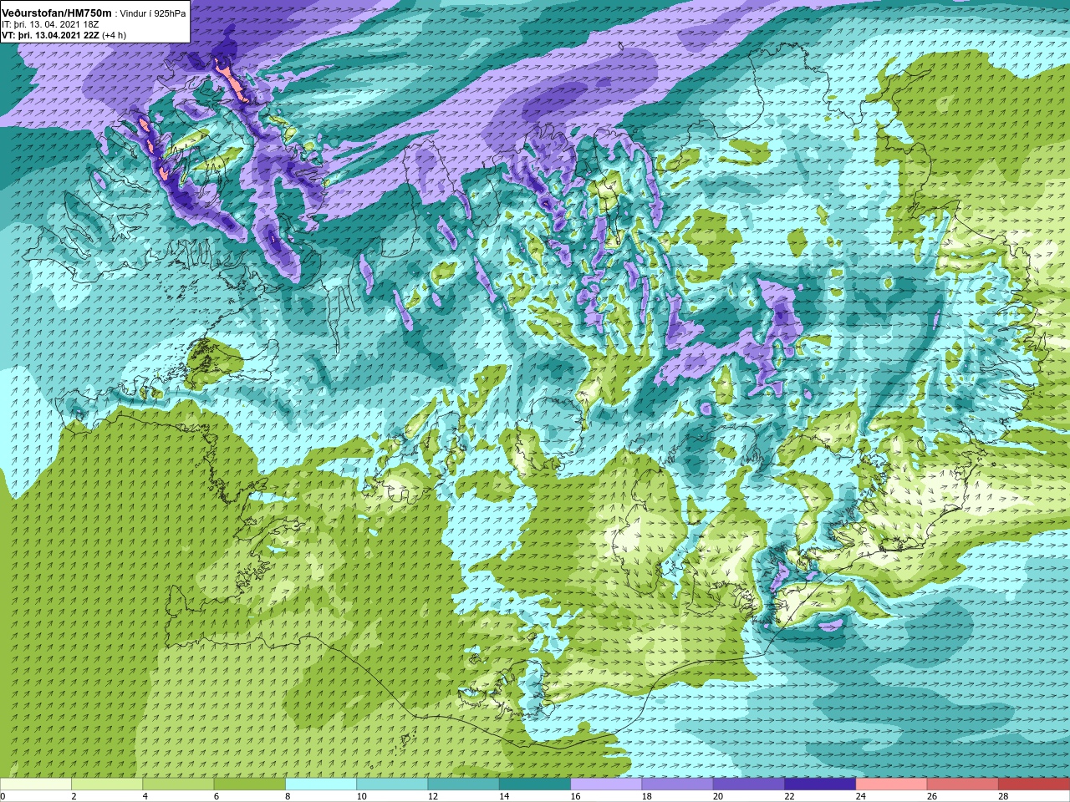This screenshot has height=802, width=1070.
Task: Click the 'Vindur í 925hPa' label
Action: [153, 13]
